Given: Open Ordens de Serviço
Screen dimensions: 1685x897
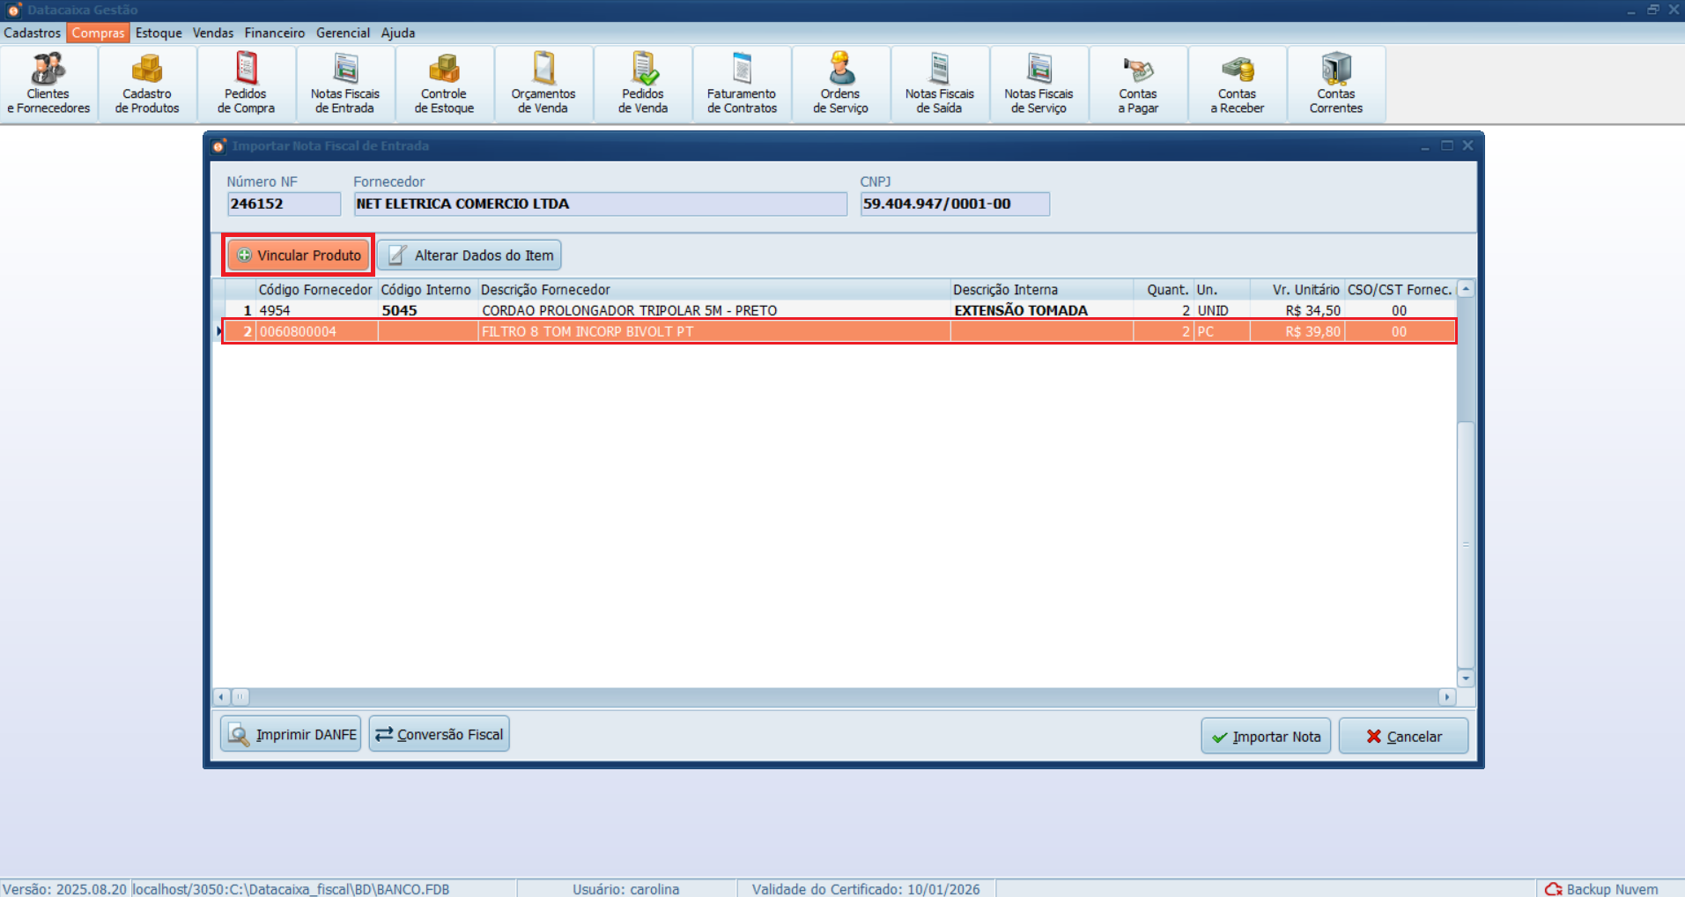Looking at the screenshot, I should point(840,84).
